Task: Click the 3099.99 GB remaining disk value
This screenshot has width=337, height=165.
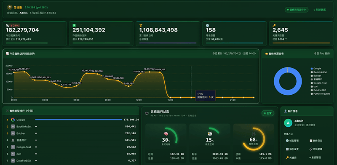Action: (x=220, y=154)
